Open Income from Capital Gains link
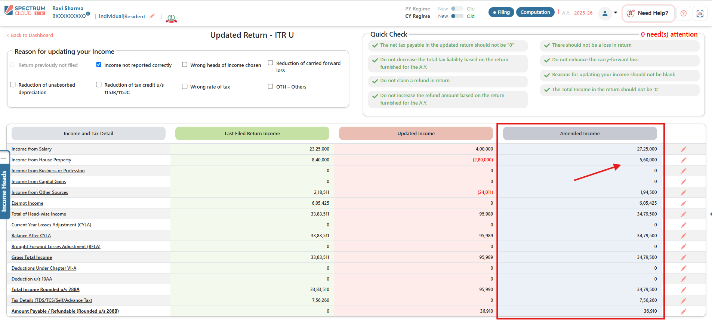Viewport: 712px width, 322px height. coord(38,182)
